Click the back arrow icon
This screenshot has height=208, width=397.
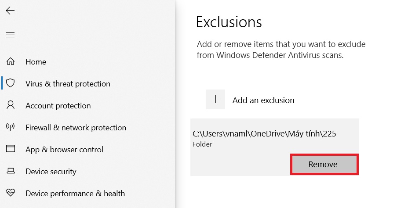tap(10, 11)
